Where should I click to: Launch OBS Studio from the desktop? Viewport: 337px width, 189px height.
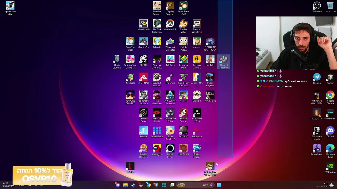tap(317, 7)
